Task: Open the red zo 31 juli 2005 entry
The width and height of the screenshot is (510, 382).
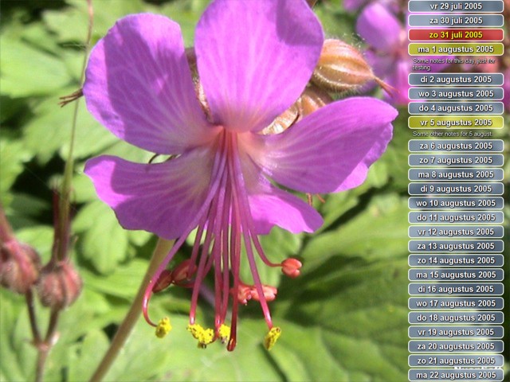Action: click(x=456, y=35)
